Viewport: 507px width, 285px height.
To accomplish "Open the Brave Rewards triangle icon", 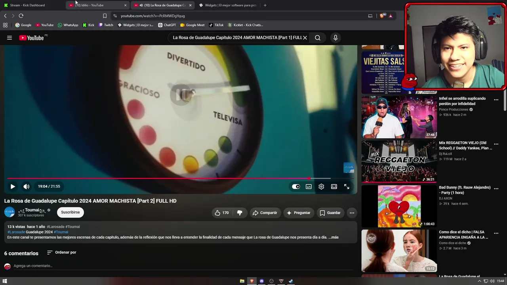I will pyautogui.click(x=391, y=16).
